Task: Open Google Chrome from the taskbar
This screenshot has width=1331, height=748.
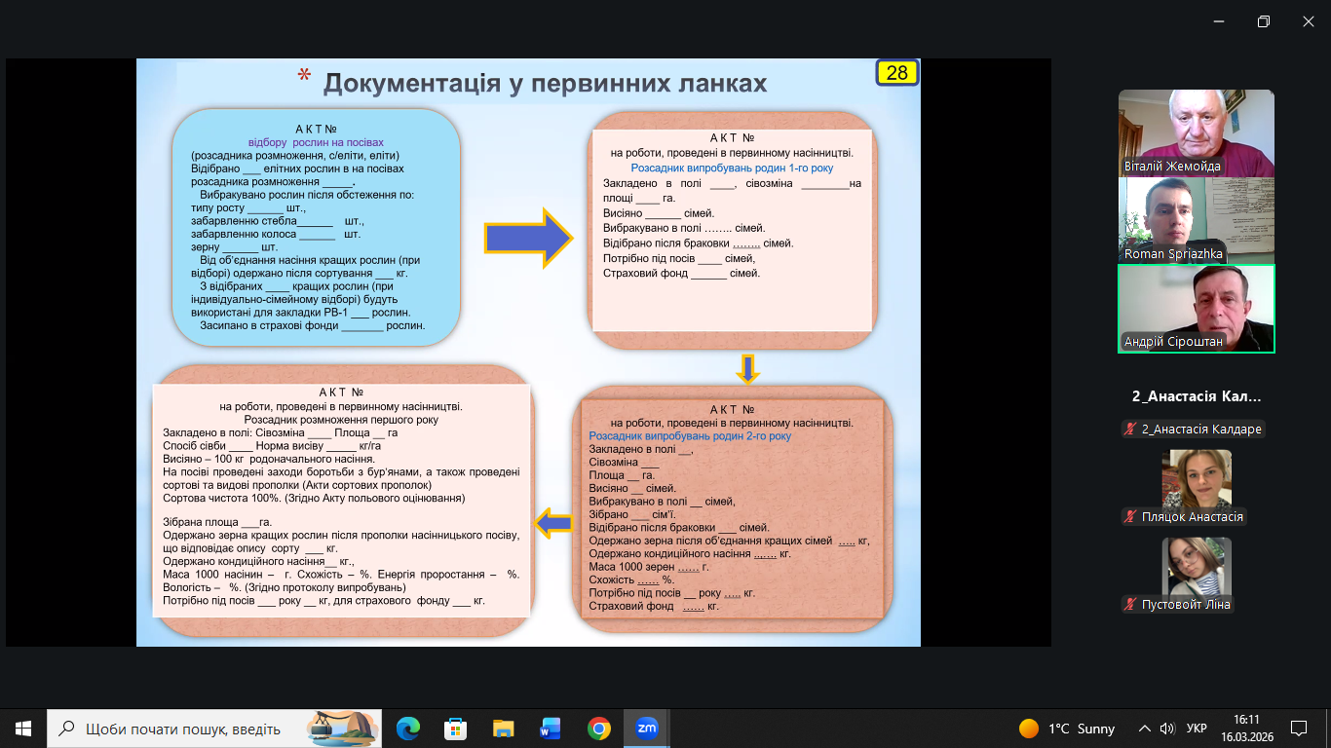Action: click(598, 729)
